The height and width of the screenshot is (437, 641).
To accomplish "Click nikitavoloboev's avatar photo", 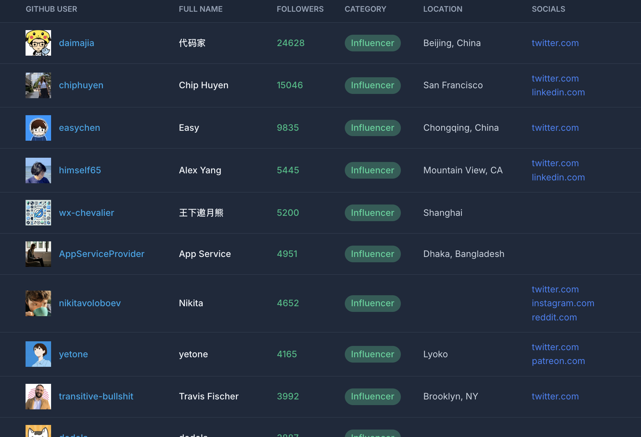I will click(x=38, y=303).
